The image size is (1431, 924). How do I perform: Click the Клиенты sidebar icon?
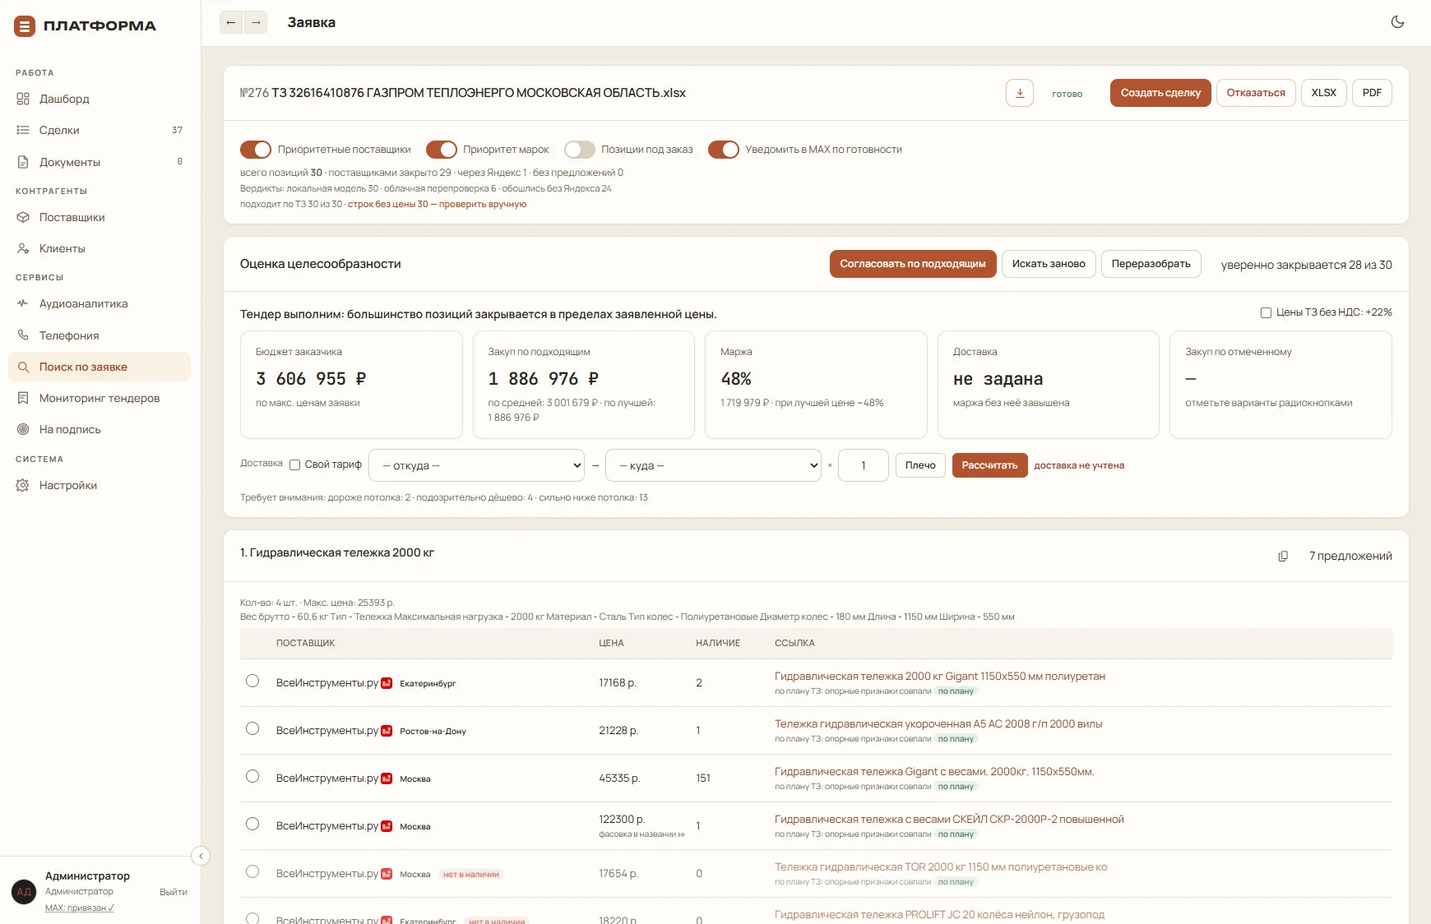[x=23, y=248]
